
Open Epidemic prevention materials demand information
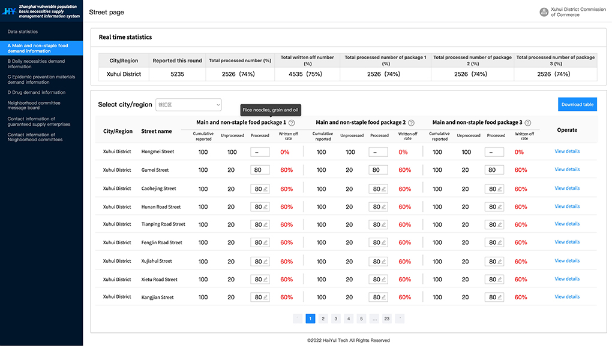(41, 80)
